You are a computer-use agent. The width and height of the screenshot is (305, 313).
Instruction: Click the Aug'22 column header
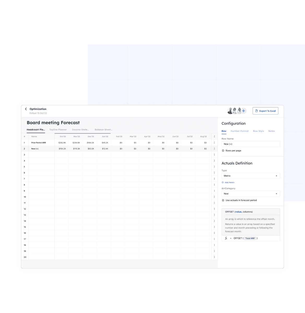203,136
